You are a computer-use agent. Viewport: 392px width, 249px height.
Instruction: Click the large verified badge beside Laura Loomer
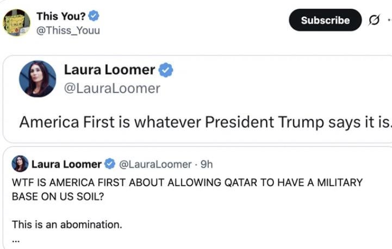[166, 70]
